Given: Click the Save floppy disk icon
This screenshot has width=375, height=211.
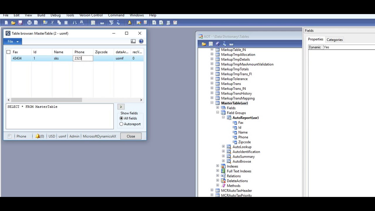Looking at the screenshot, I should coord(20,23).
